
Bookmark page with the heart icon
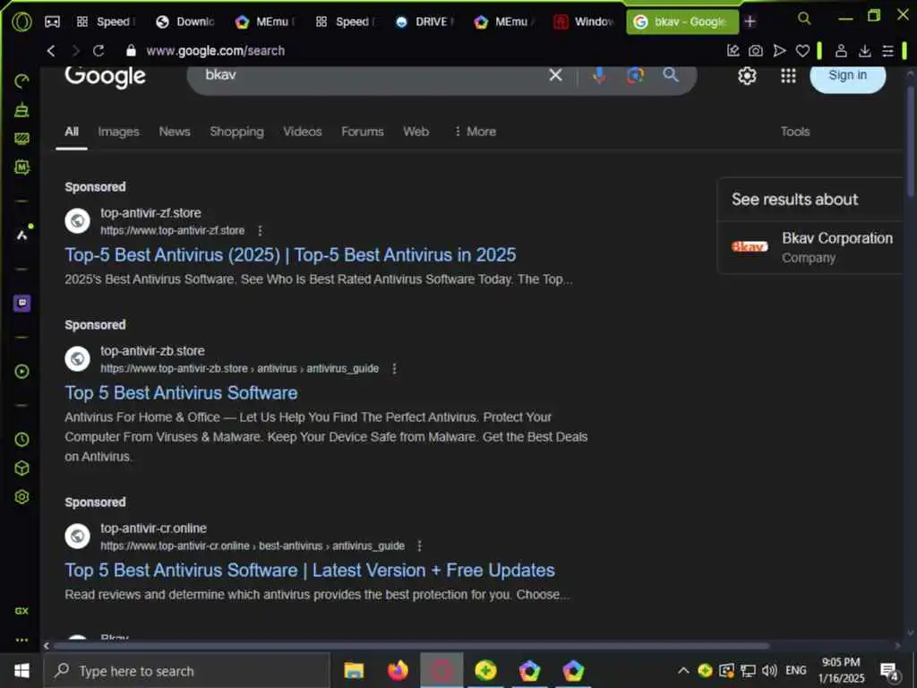pyautogui.click(x=802, y=51)
